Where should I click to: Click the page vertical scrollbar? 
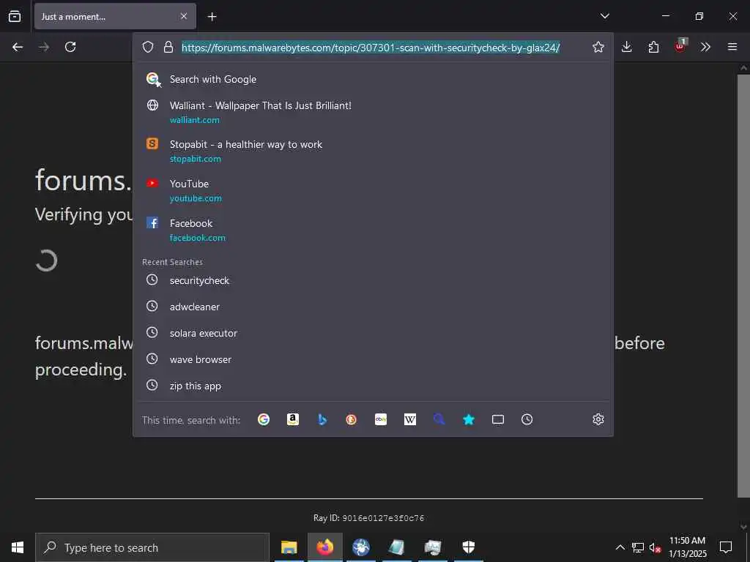click(x=743, y=286)
